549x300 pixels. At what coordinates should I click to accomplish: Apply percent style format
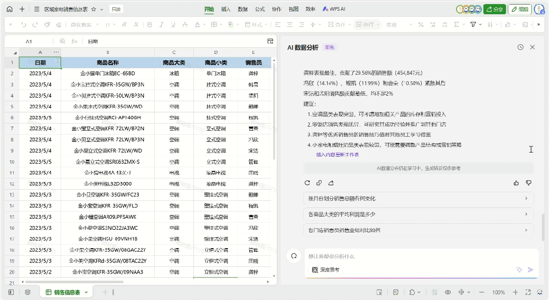[x=421, y=24]
